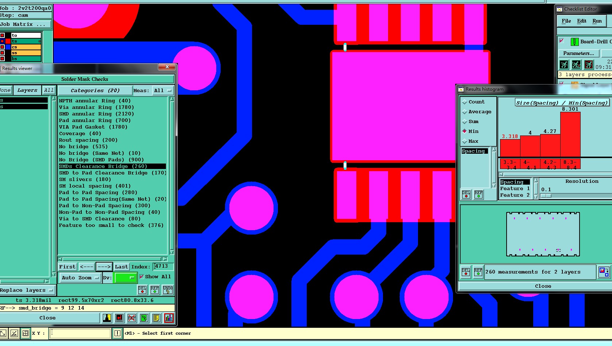Screen dimensions: 612x346
Task: Click the 8.3-8.4 red histogram bar
Action: [x=570, y=134]
